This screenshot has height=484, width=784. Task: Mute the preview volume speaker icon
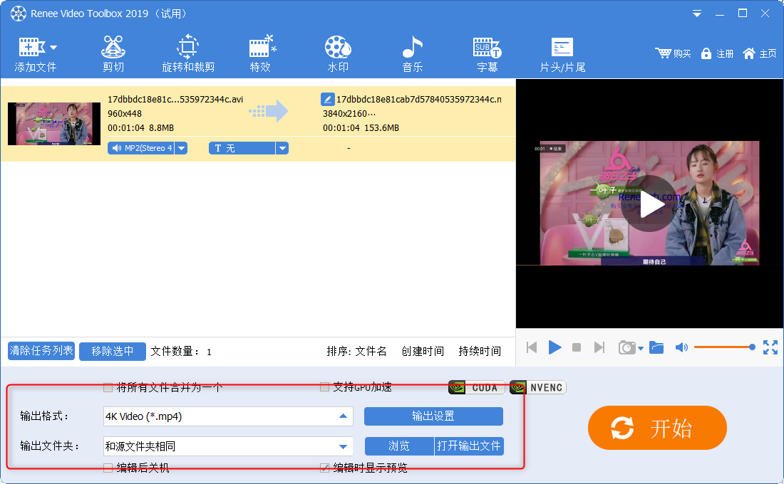(x=681, y=347)
